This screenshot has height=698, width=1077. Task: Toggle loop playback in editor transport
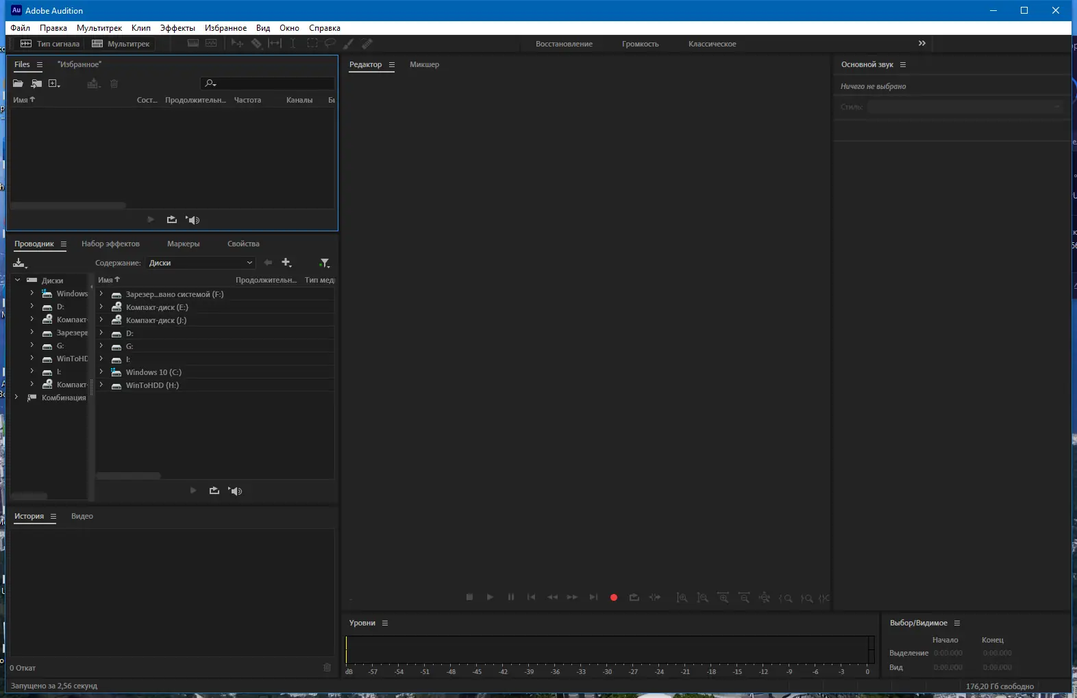tap(634, 597)
